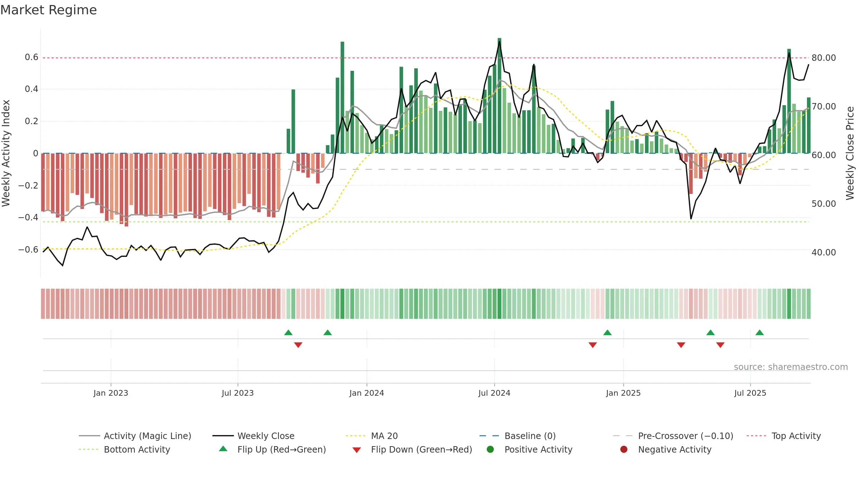Select the green flip-up marker after Jul 2025
The width and height of the screenshot is (860, 483).
pyautogui.click(x=760, y=333)
